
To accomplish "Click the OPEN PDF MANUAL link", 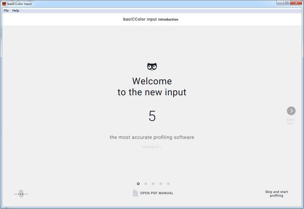I will [157, 193].
